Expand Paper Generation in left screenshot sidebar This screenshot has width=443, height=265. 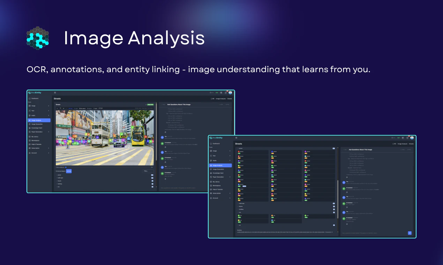tap(39, 132)
